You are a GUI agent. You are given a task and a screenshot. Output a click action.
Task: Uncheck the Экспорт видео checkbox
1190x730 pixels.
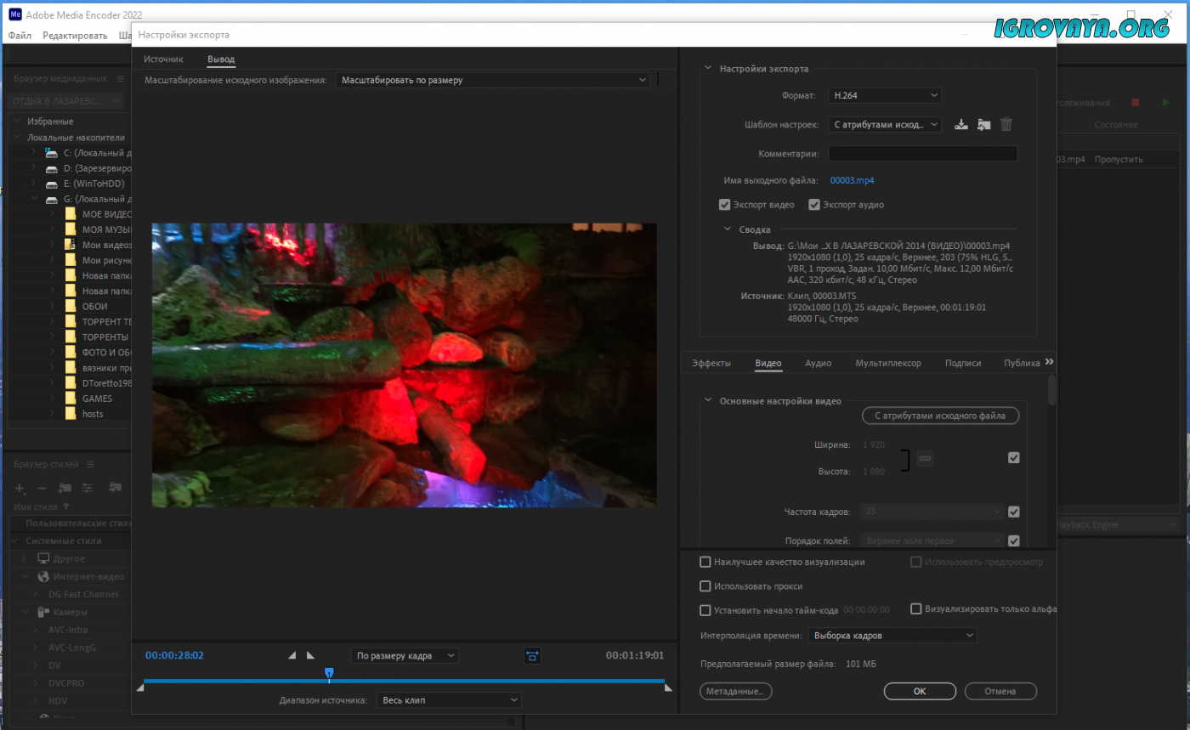tap(724, 205)
